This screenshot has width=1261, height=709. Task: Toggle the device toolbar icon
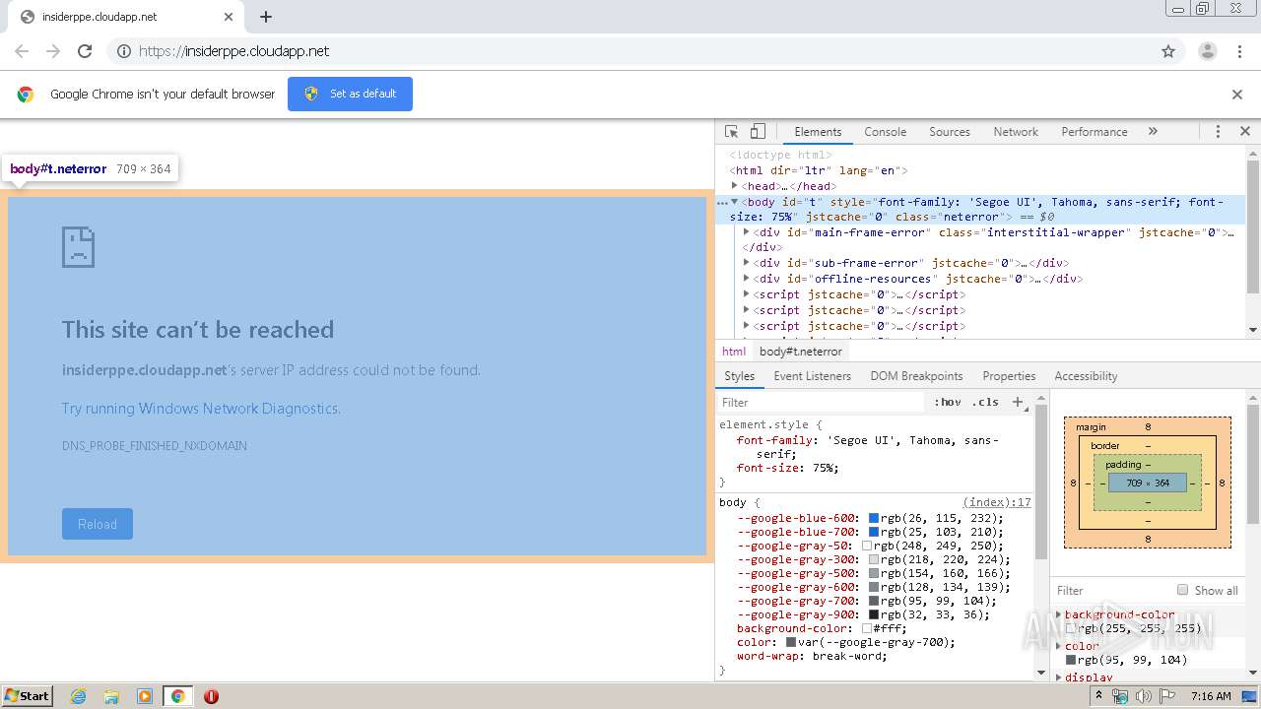click(x=758, y=131)
